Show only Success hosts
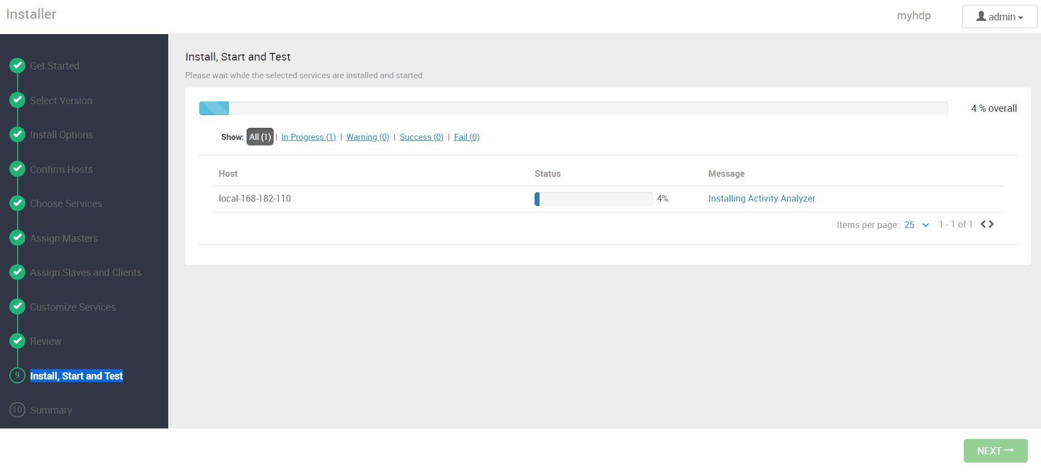1041x472 pixels. pyautogui.click(x=421, y=137)
